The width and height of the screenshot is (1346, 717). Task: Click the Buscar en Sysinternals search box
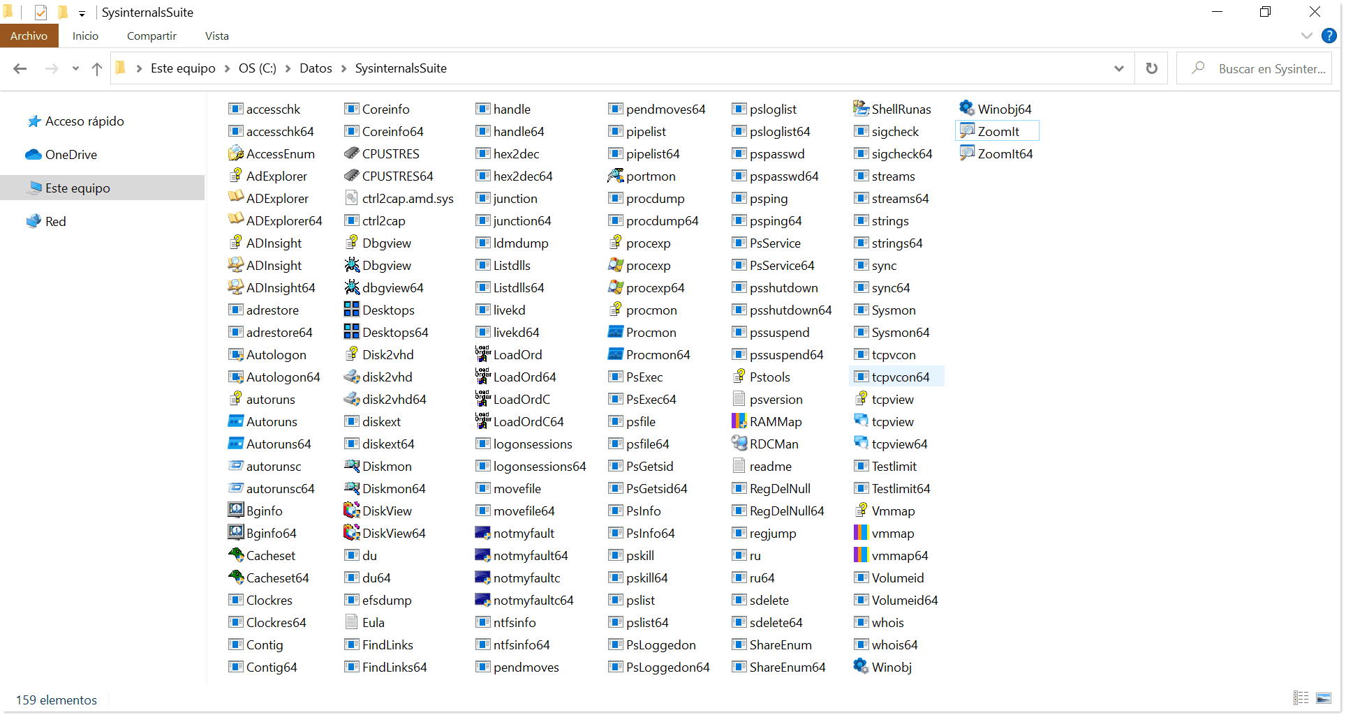pos(1255,68)
